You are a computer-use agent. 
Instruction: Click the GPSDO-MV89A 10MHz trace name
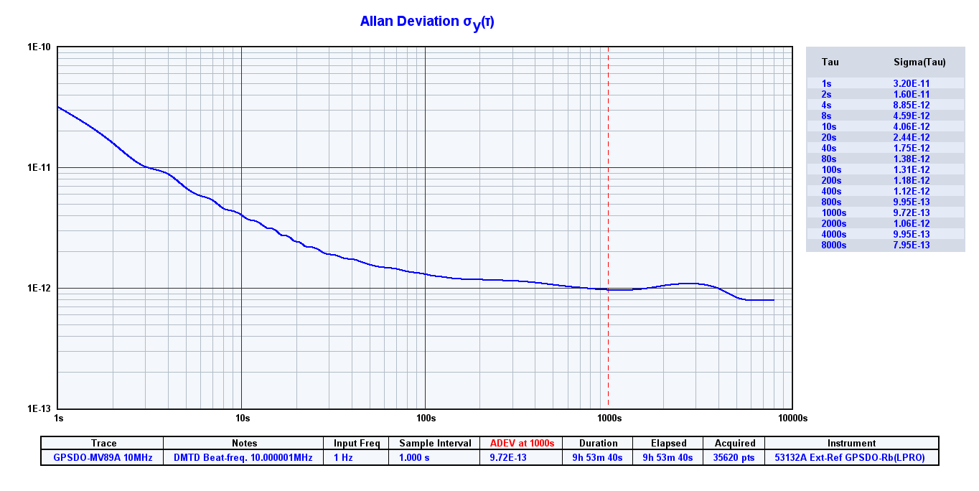pyautogui.click(x=103, y=457)
